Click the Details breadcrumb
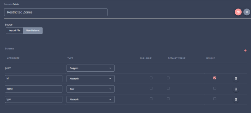The image size is (251, 113). pyautogui.click(x=16, y=4)
